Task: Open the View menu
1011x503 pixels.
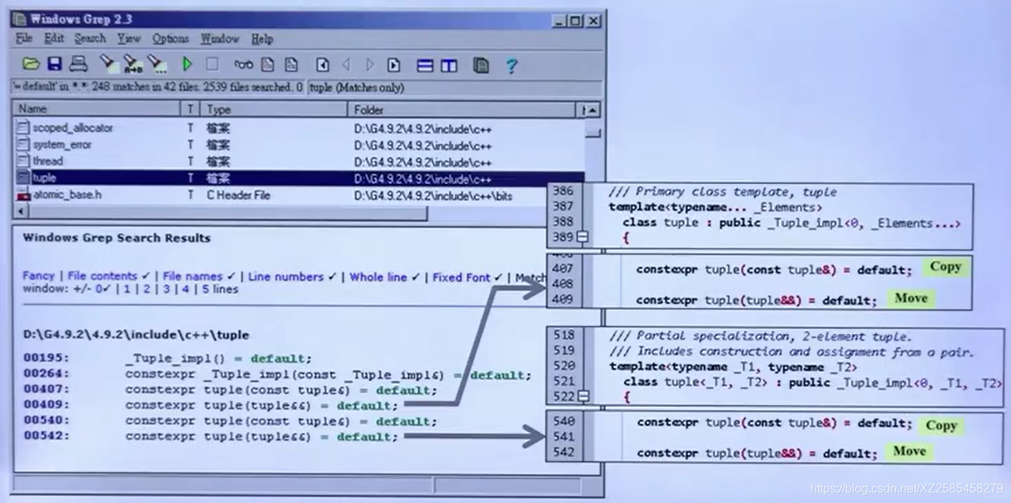Action: click(129, 38)
